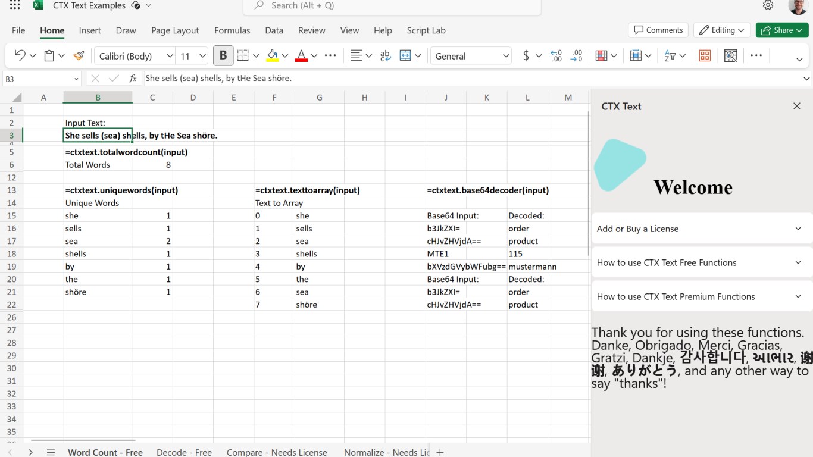Show more ribbon commands
The width and height of the screenshot is (813, 457).
point(756,55)
